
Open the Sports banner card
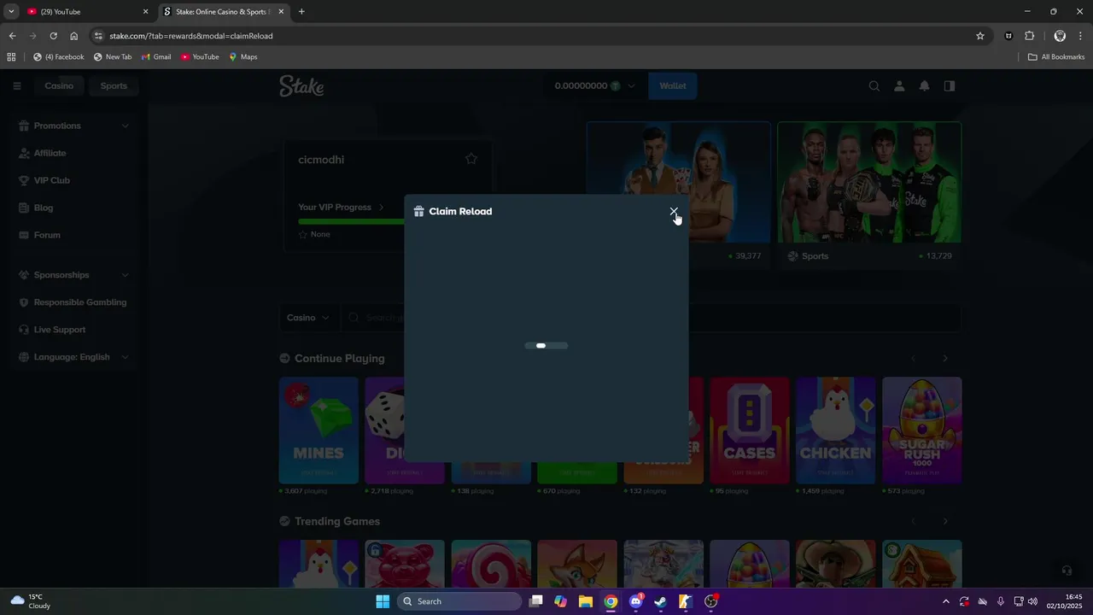(869, 195)
